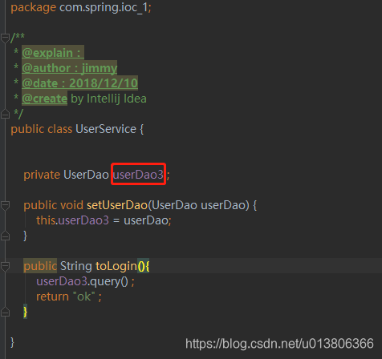Image resolution: width=382 pixels, height=359 pixels.
Task: Click the @create tag in the comment
Action: [x=44, y=99]
